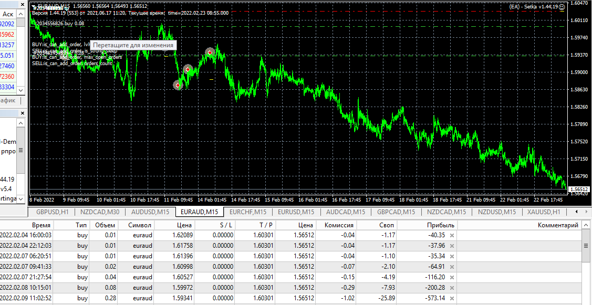Close the buy order with profit -40.35
Screen dimensions: 592x305
tap(452, 235)
